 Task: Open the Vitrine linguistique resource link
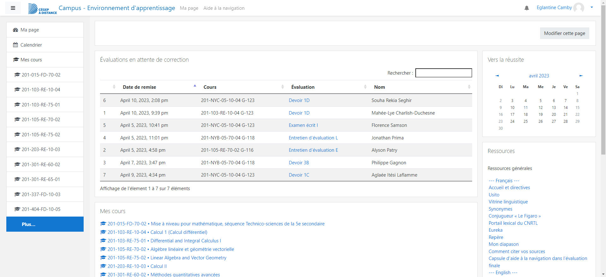pyautogui.click(x=508, y=202)
